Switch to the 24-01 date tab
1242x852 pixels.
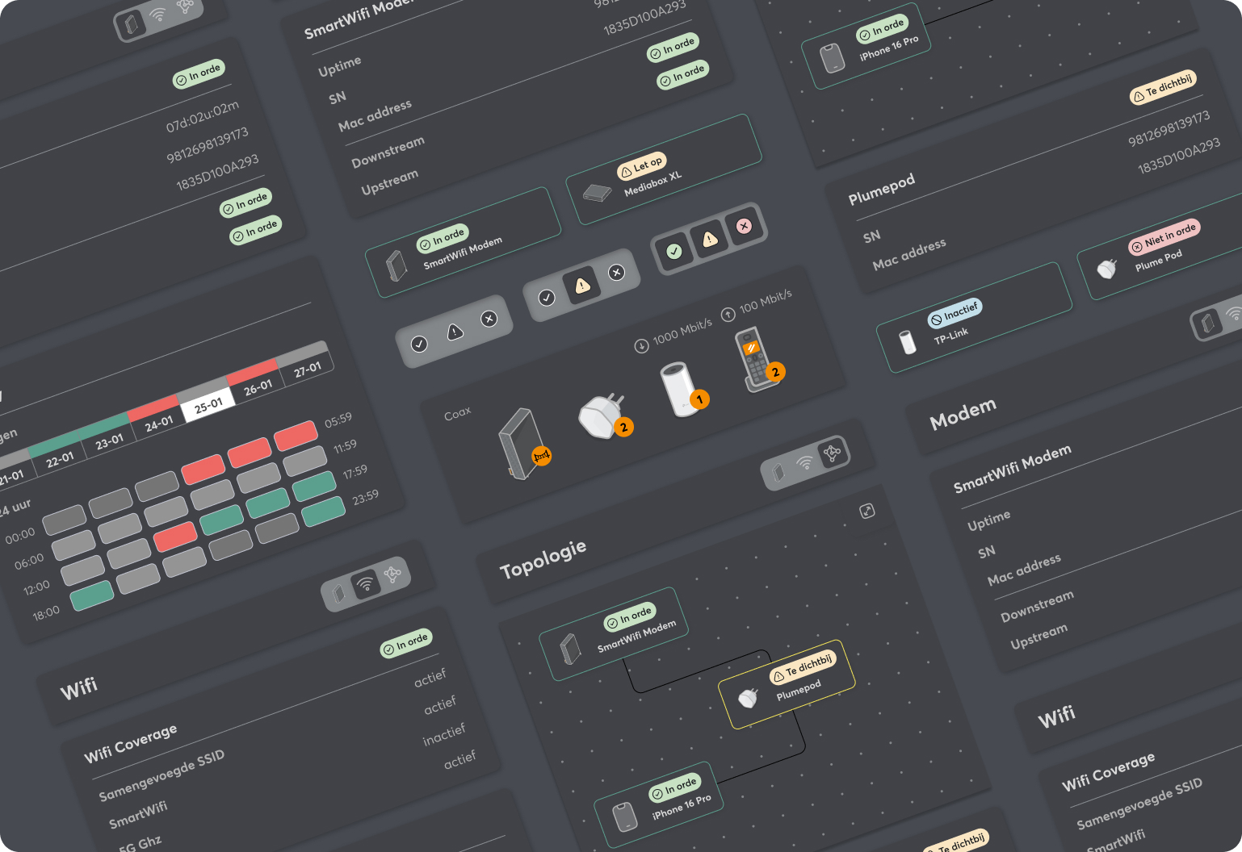tap(158, 423)
